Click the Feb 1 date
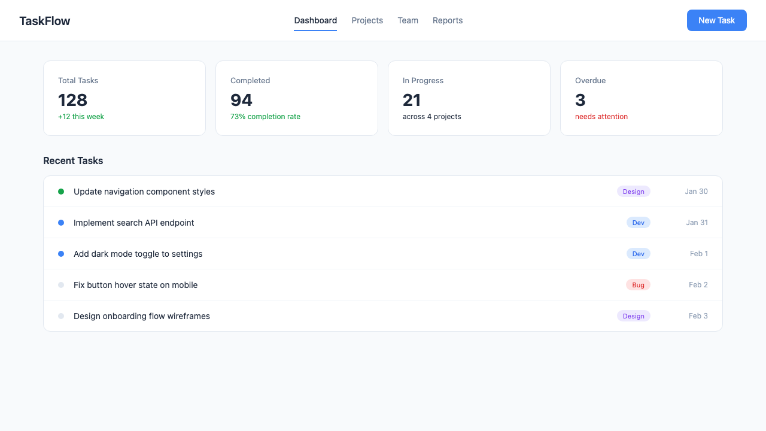The height and width of the screenshot is (431, 766). 699,254
